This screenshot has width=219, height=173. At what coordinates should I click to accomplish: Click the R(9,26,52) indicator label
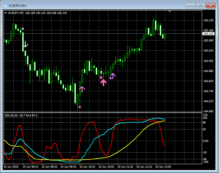tap(12, 115)
